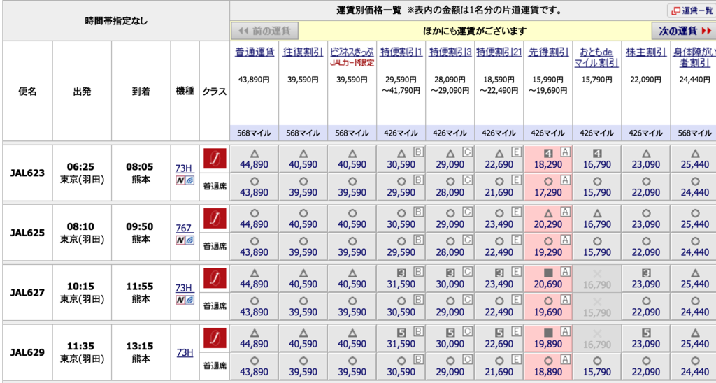The image size is (716, 383).
Task: Open the 特便割引1 fare link
Action: coord(401,52)
